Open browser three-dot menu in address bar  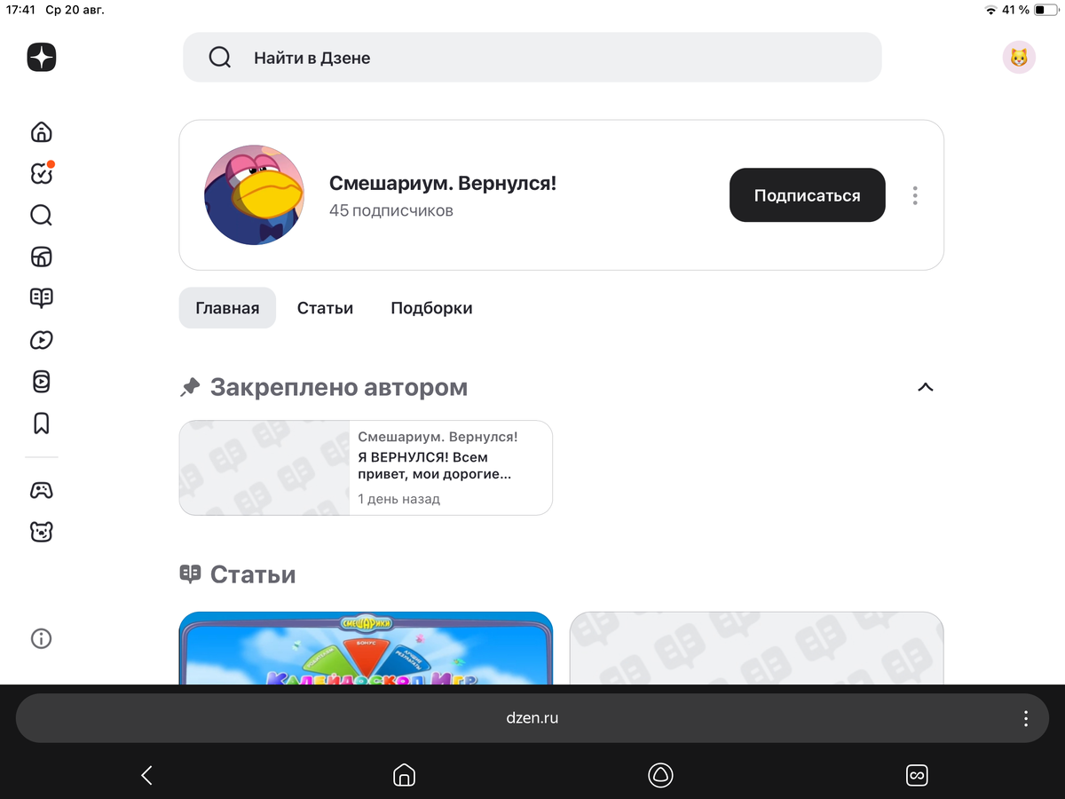coord(1026,718)
